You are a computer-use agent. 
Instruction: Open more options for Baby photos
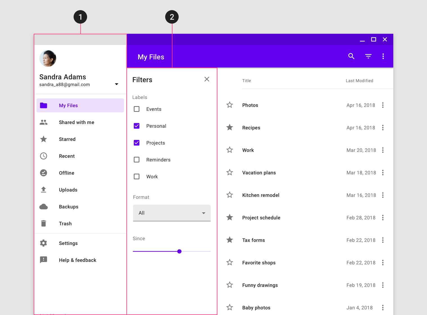[x=383, y=308]
